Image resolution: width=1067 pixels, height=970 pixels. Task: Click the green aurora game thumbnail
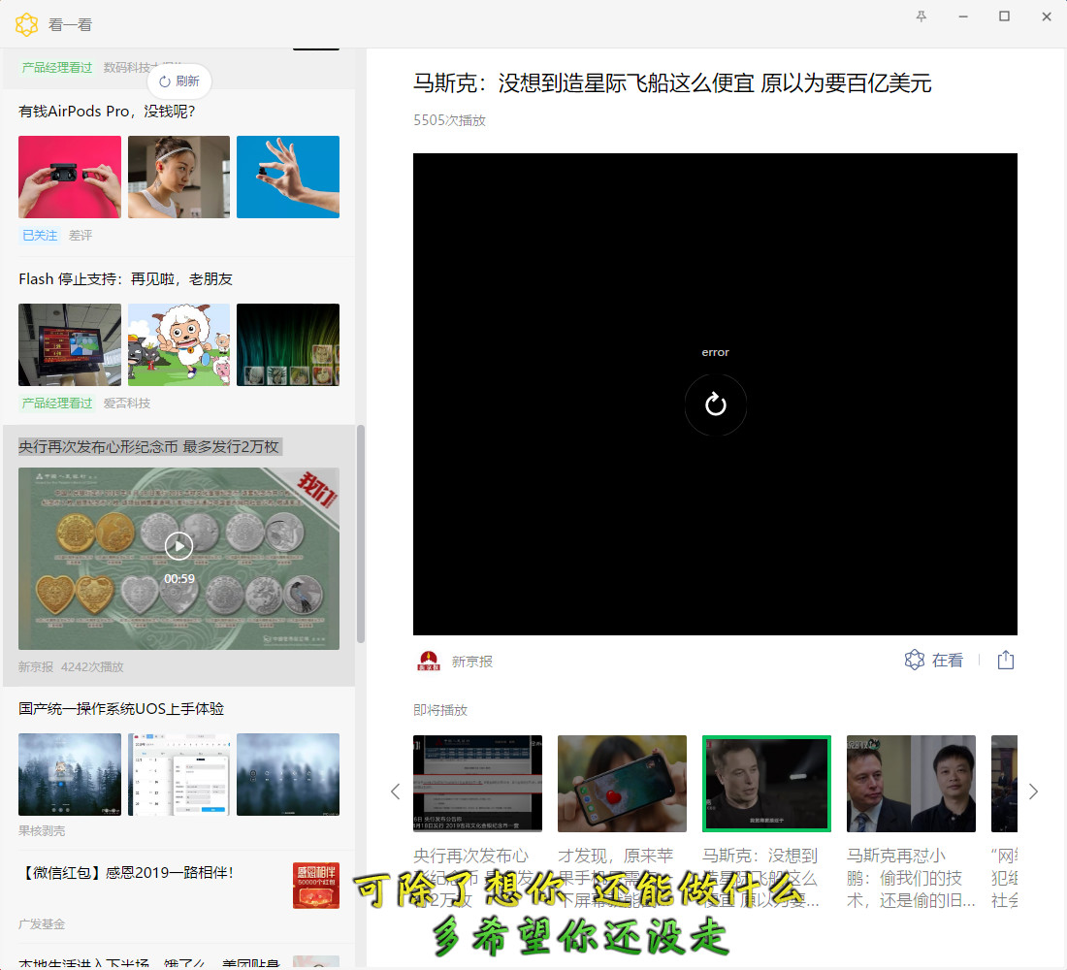(288, 344)
